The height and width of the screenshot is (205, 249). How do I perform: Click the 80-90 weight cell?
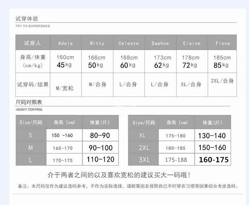[x=100, y=135]
